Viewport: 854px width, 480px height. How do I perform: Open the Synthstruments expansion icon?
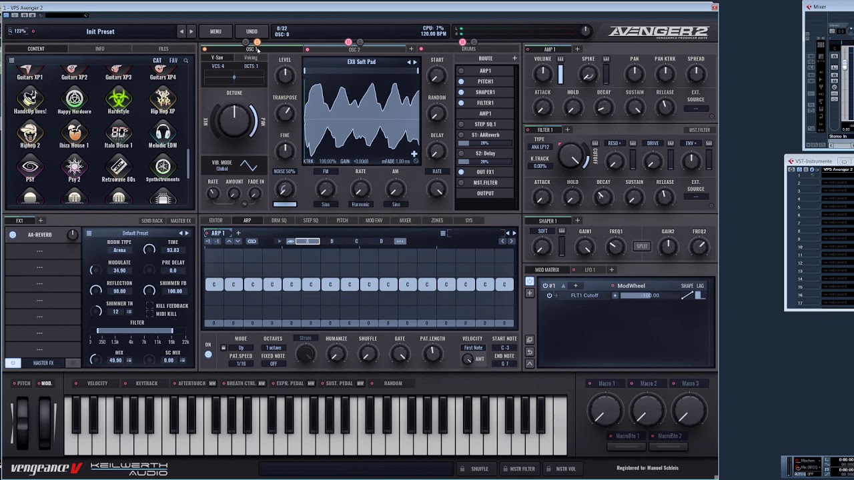tap(163, 167)
